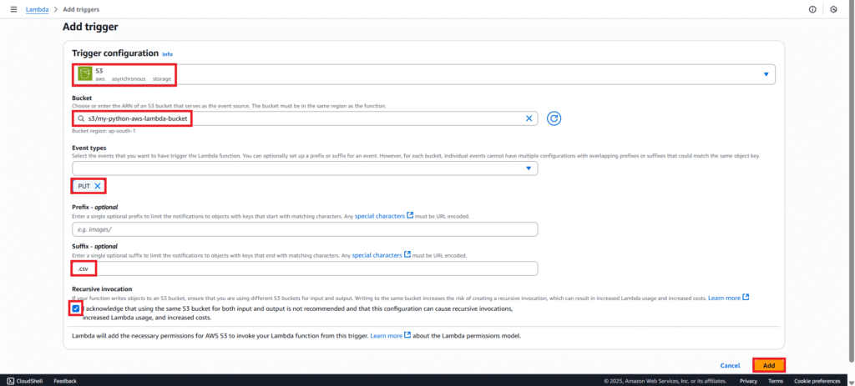
Task: Remove the PUT event type tag
Action: (97, 186)
